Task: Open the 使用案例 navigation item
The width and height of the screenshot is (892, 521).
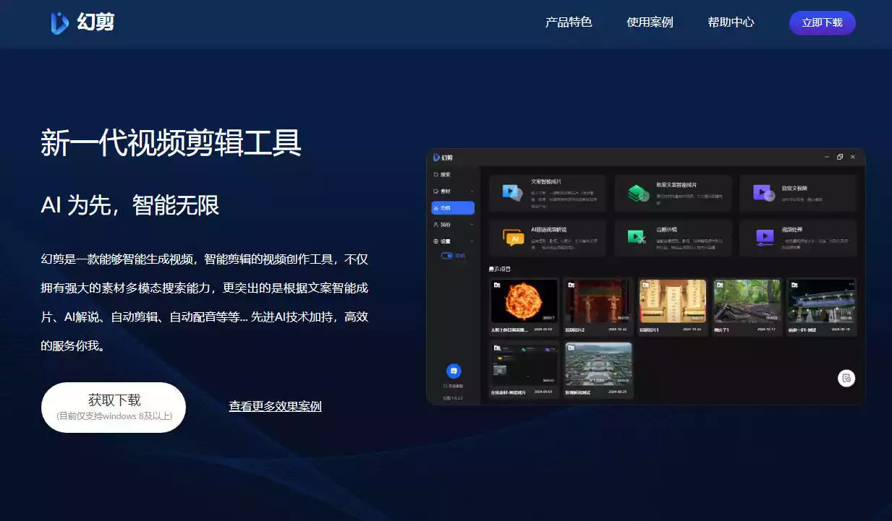Action: coord(650,22)
